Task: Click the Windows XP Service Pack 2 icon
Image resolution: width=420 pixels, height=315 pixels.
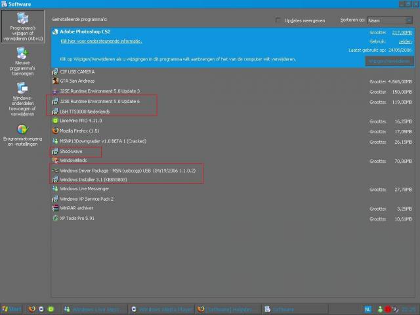Action: 55,199
